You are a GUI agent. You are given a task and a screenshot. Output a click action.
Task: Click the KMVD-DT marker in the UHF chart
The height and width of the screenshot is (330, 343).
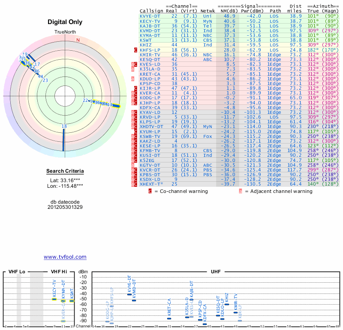tap(134, 300)
